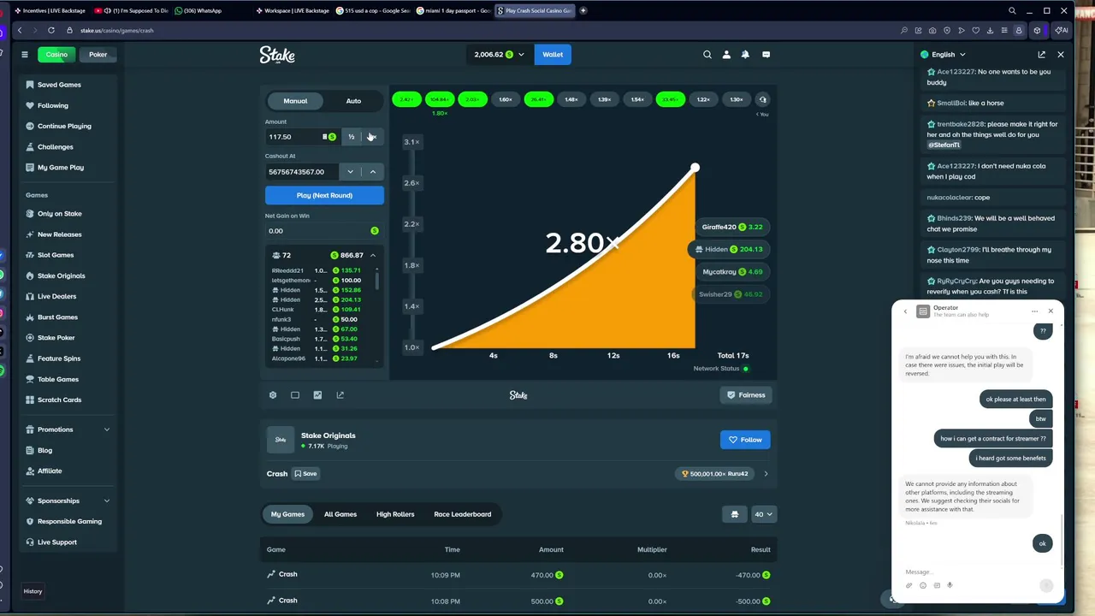Toggle theatre mode rectangle icon
1095x616 pixels.
tap(295, 395)
